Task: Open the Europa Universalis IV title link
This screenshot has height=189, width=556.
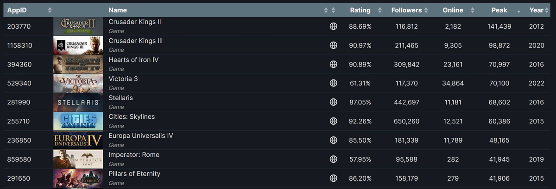Action: (141, 136)
